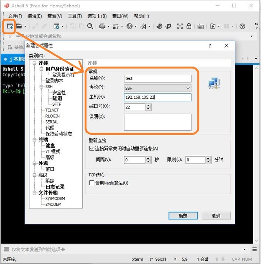Click the new tab plus toolbar icon
This screenshot has width=261, height=264.
[x=212, y=26]
